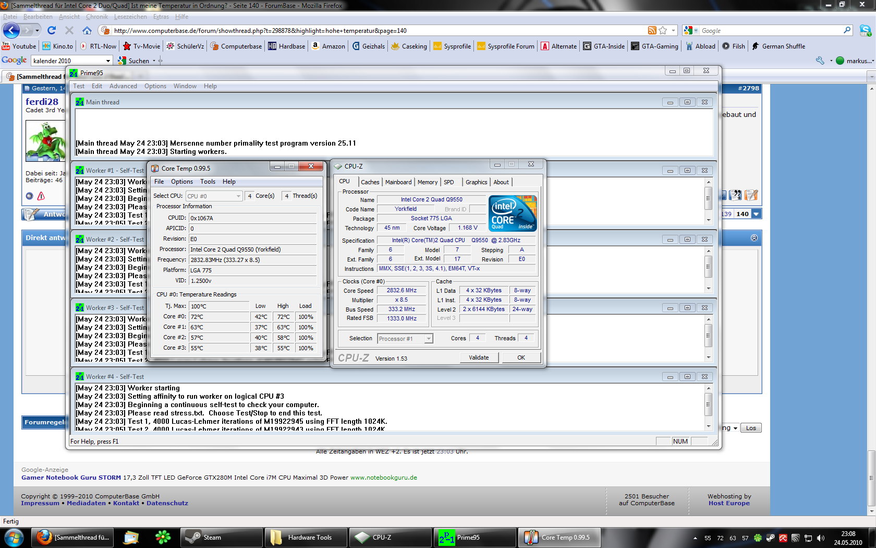Bookmark this page with the star
Screen dimensions: 876x548
click(663, 30)
